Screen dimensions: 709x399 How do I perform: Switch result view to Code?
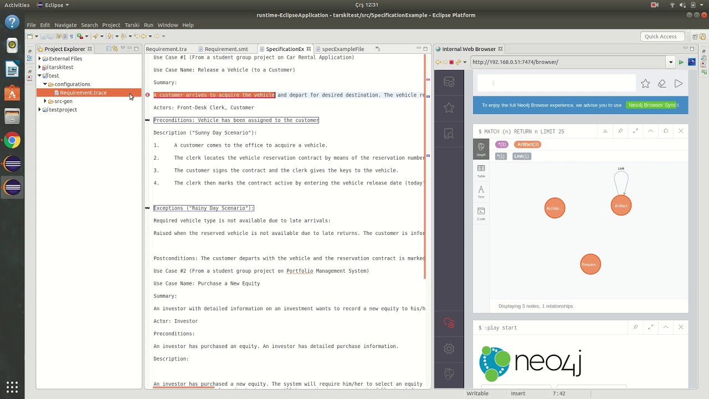pos(481,214)
